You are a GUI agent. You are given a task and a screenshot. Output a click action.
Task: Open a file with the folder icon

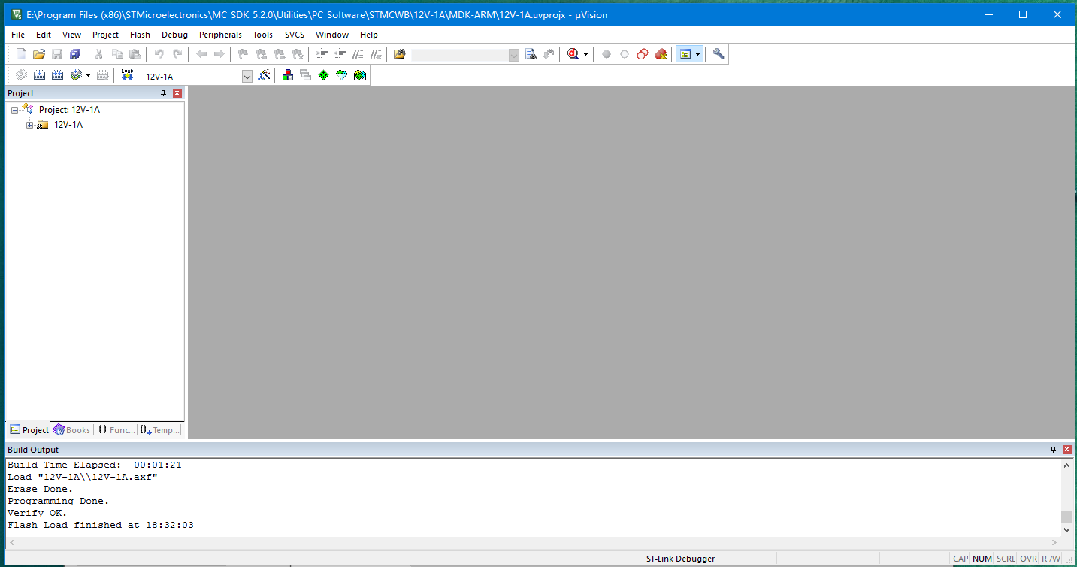(39, 54)
